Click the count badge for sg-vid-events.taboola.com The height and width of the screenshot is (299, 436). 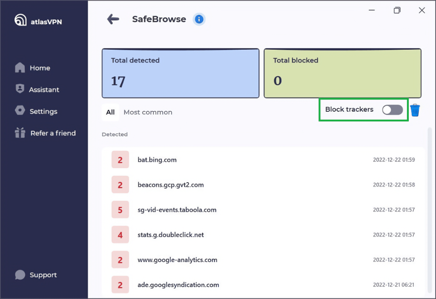point(120,209)
